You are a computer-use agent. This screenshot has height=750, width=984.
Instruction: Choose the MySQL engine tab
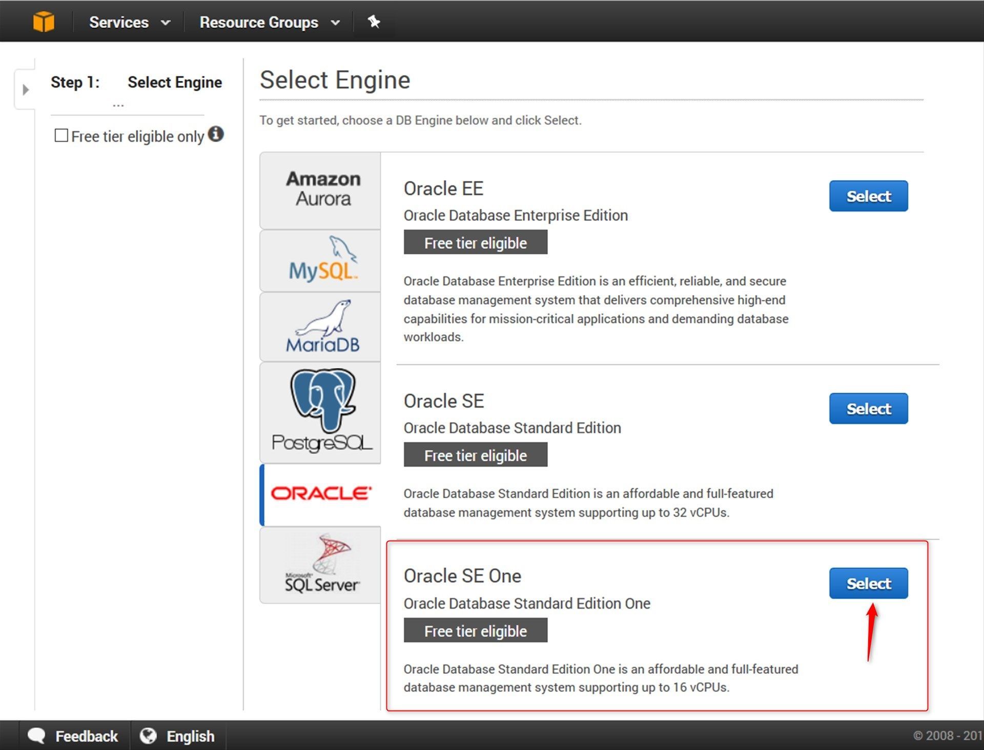click(x=320, y=261)
